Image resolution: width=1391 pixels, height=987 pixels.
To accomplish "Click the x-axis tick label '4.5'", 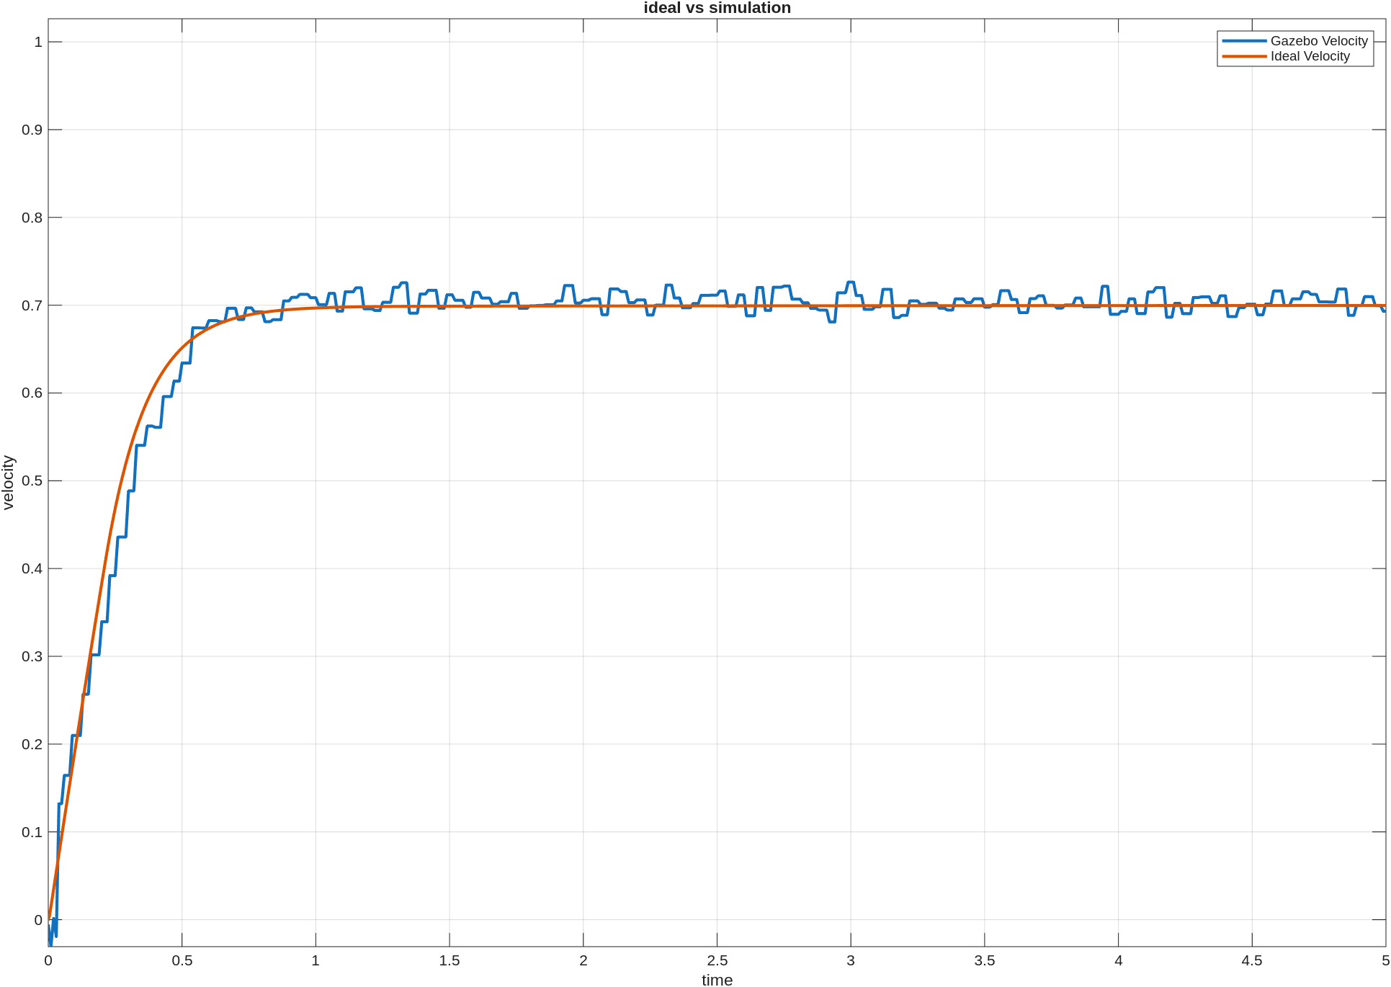I will click(1252, 960).
